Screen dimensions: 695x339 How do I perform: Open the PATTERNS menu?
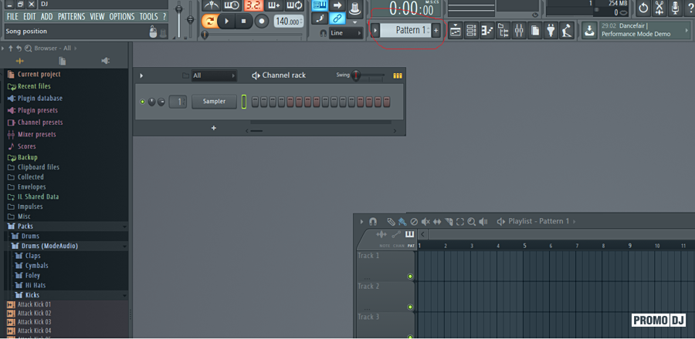72,16
